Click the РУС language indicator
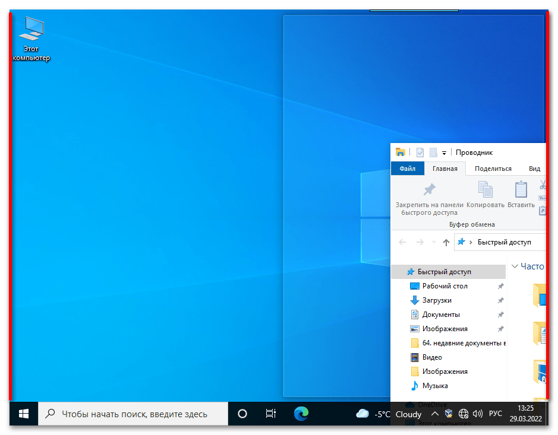Screen dimensions: 558x435 click(x=495, y=414)
